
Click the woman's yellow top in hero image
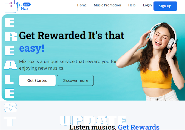click(x=156, y=79)
